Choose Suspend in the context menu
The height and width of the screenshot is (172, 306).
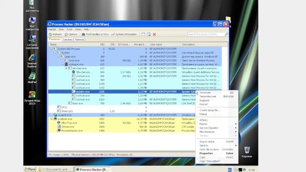pyautogui.click(x=217, y=100)
